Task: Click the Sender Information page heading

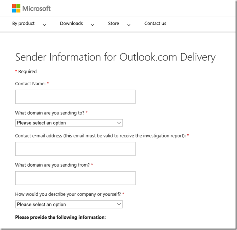Action: [115, 57]
